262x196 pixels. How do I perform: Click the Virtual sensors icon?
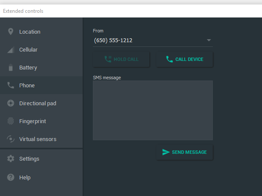point(11,139)
